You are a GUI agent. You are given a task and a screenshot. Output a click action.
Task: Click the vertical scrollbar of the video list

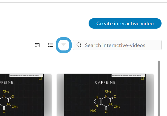pyautogui.click(x=159, y=88)
